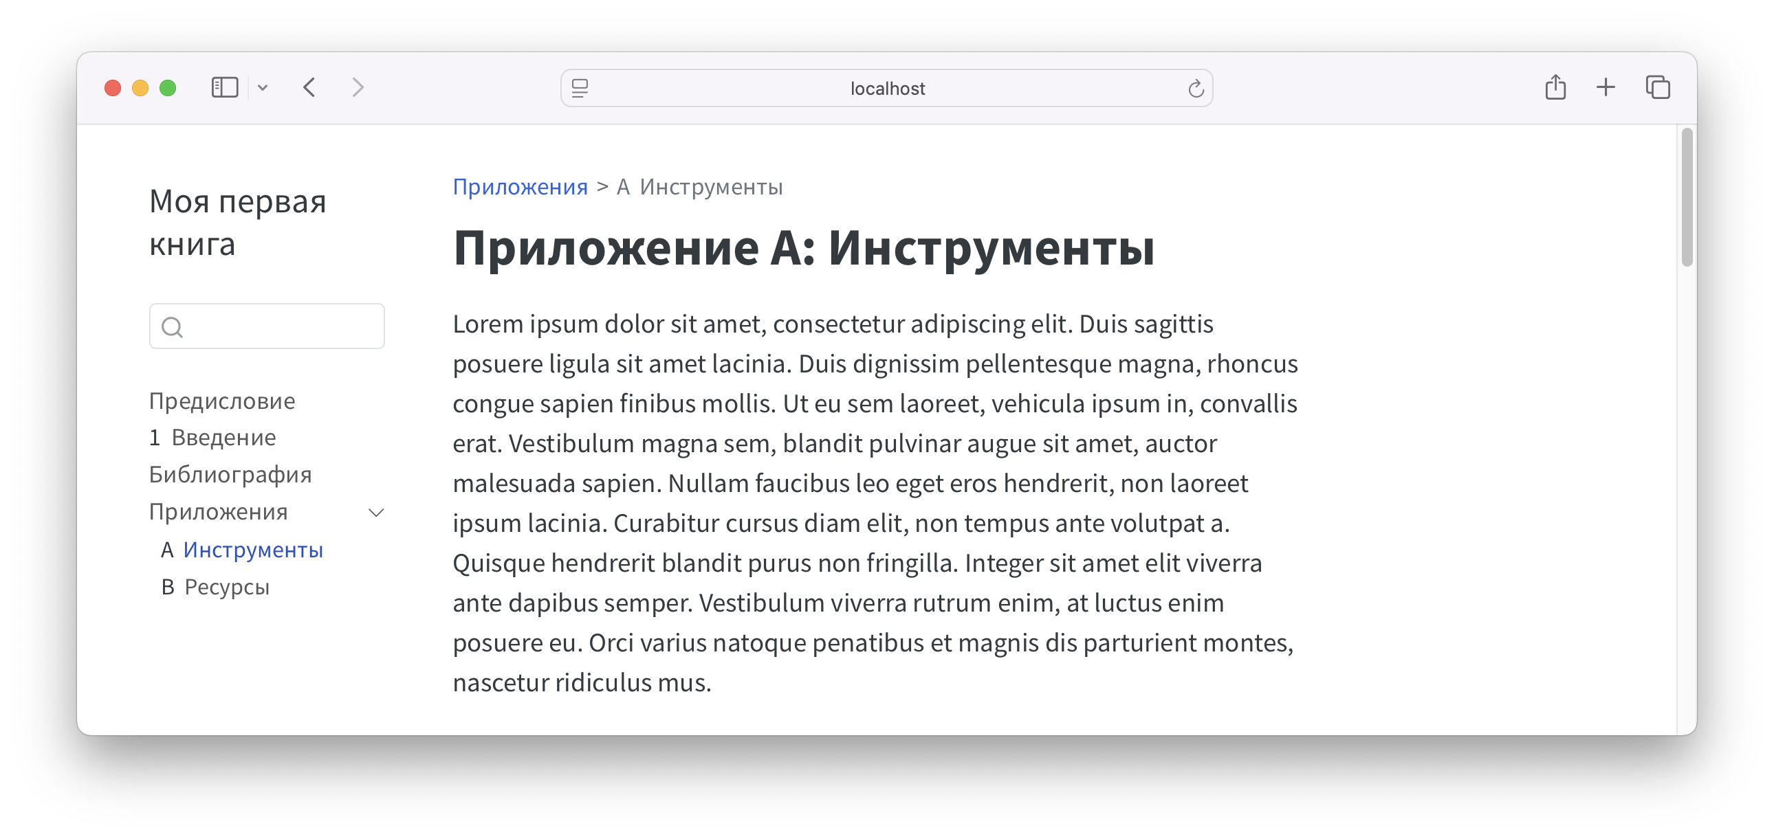
Task: Open the Библиография page
Action: point(230,475)
